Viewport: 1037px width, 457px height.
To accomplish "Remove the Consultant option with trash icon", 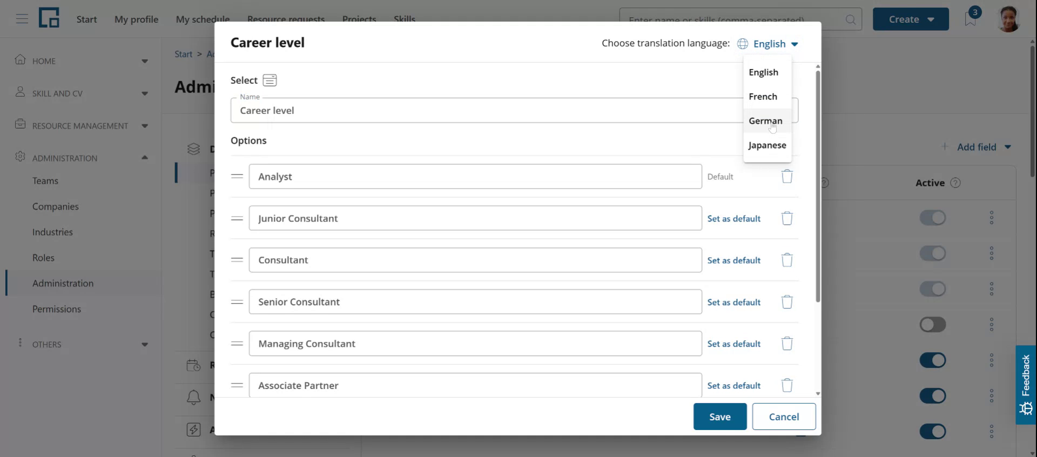I will pyautogui.click(x=787, y=260).
